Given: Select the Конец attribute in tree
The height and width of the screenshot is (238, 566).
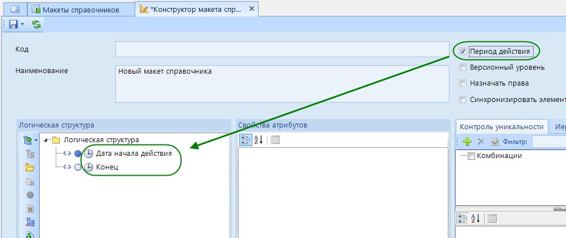Looking at the screenshot, I should (107, 167).
